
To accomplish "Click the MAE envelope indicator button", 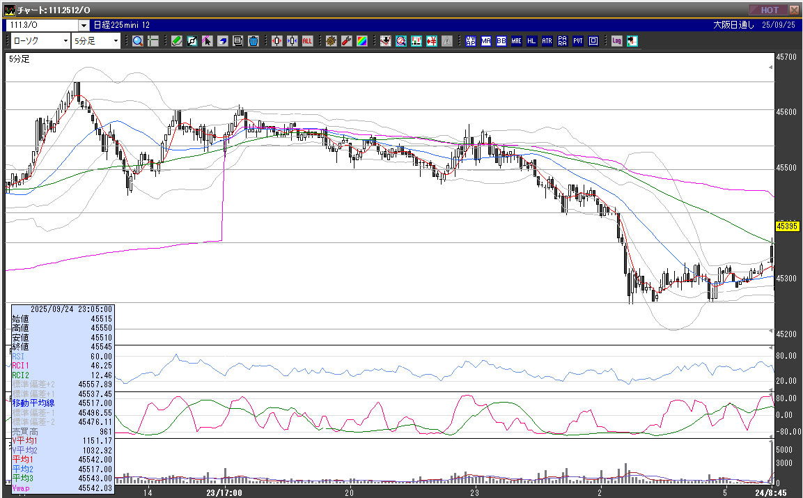I will 516,41.
